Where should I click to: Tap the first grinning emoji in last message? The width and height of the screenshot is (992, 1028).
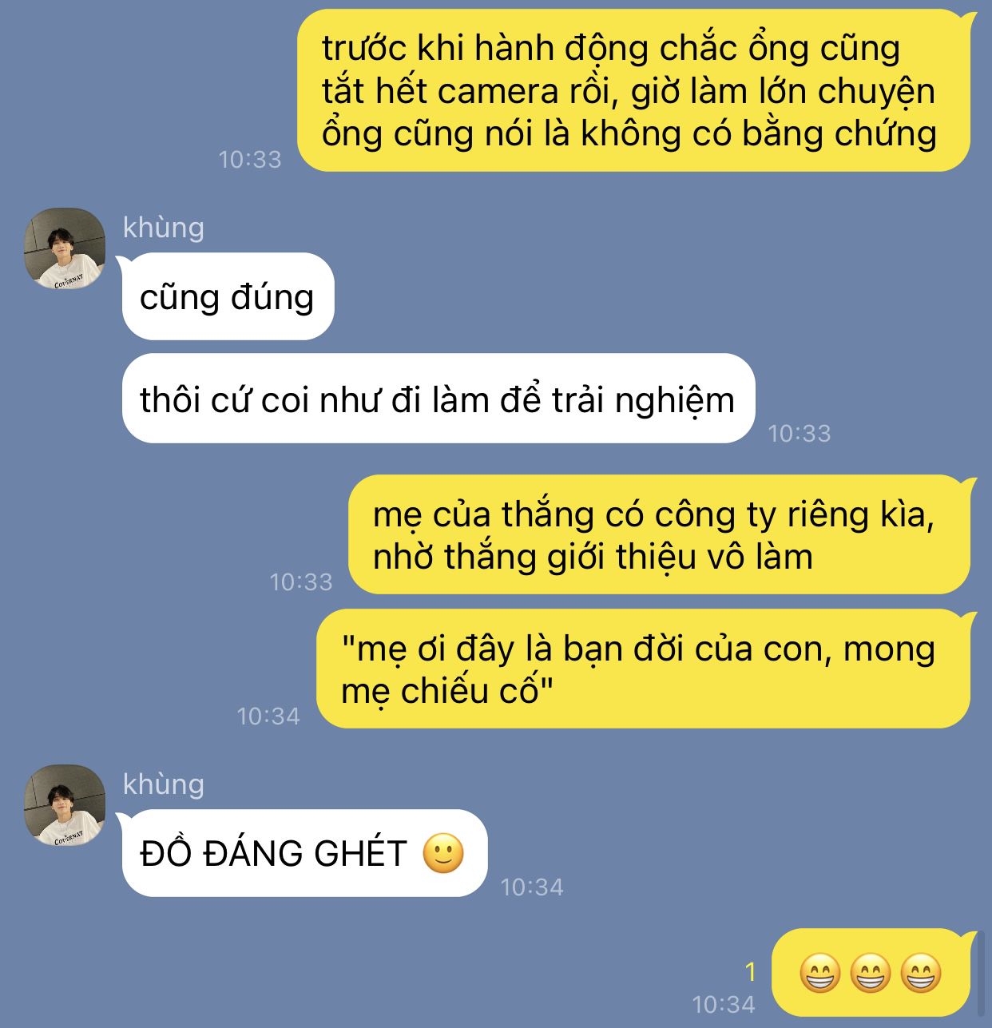pyautogui.click(x=819, y=973)
